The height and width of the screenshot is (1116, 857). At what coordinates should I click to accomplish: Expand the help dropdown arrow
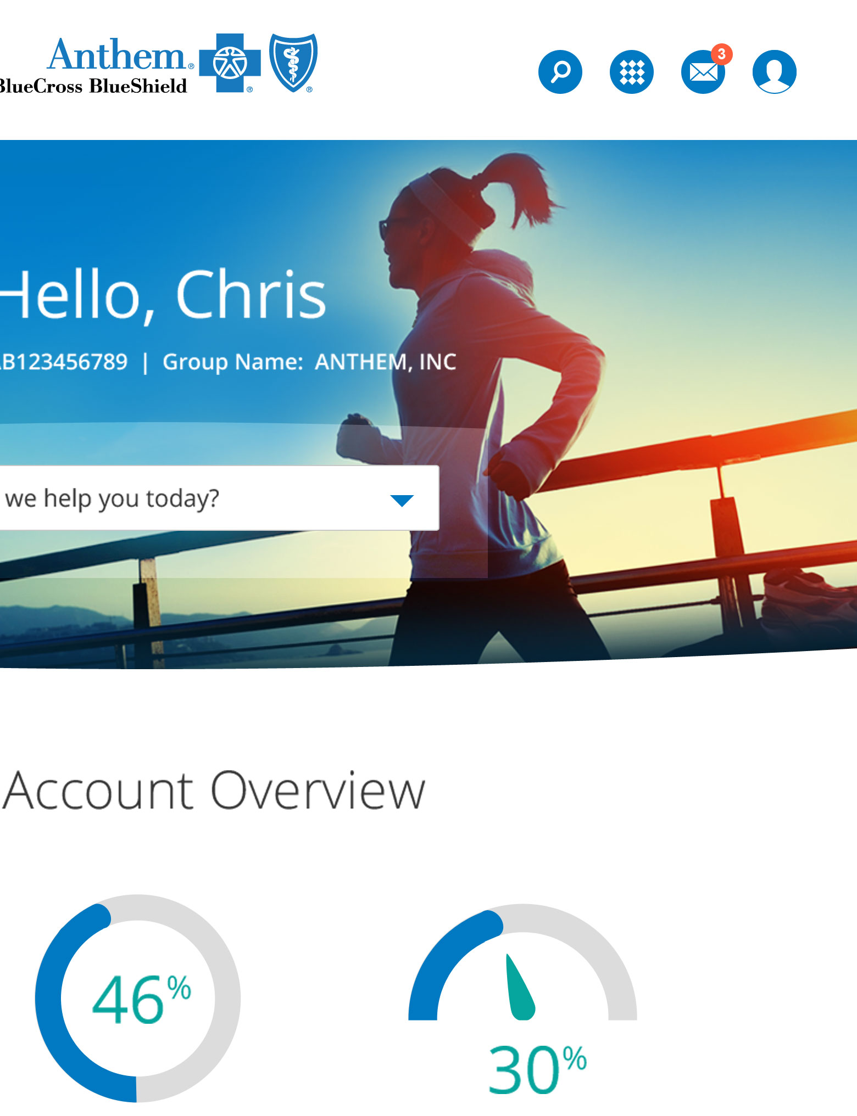coord(402,500)
